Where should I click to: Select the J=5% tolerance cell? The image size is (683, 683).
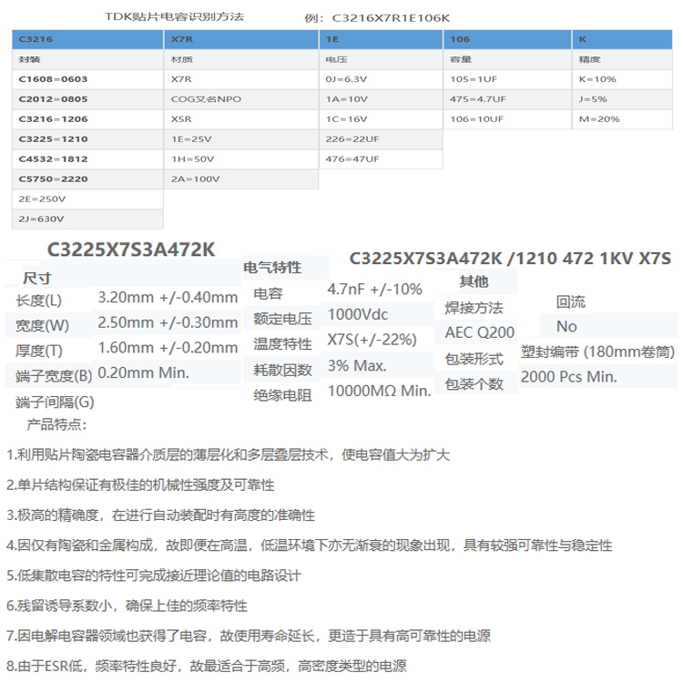pos(623,99)
